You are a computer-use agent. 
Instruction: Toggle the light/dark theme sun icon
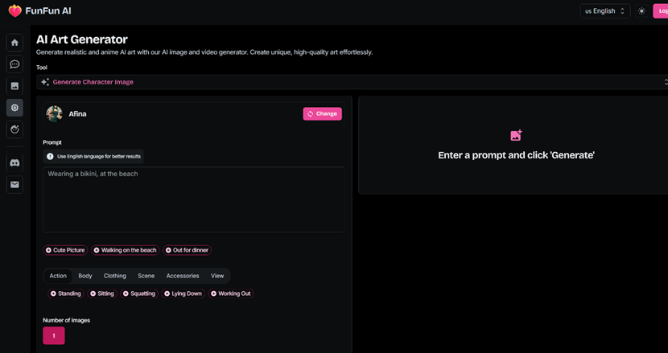tap(641, 11)
